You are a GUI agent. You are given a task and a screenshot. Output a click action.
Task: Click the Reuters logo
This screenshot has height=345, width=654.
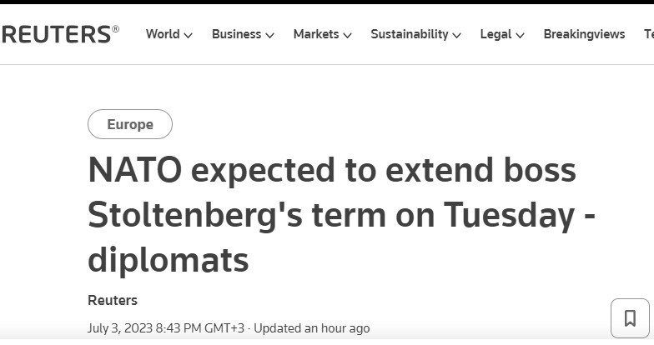click(58, 34)
